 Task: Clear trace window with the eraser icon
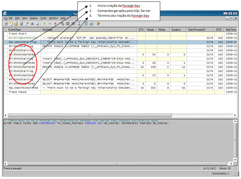coord(38,24)
